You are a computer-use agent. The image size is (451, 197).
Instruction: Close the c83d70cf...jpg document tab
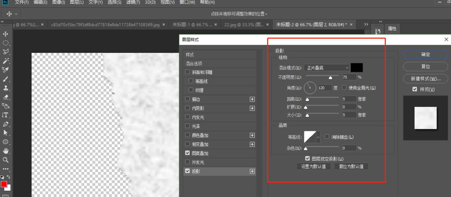[164, 25]
